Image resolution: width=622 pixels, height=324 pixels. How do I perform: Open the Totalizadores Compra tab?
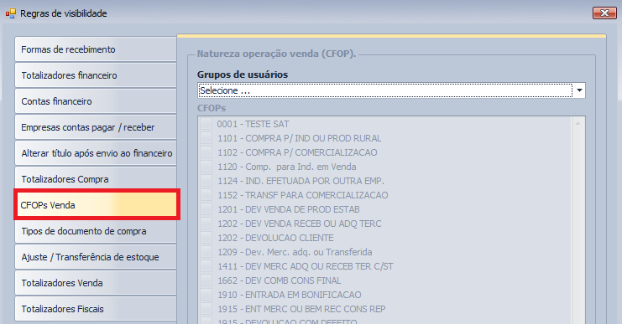pos(96,179)
